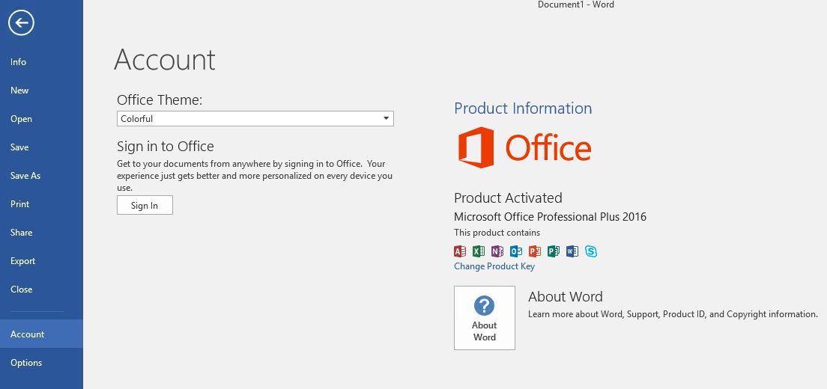Click the Product Information heading
The height and width of the screenshot is (389, 827).
point(523,108)
